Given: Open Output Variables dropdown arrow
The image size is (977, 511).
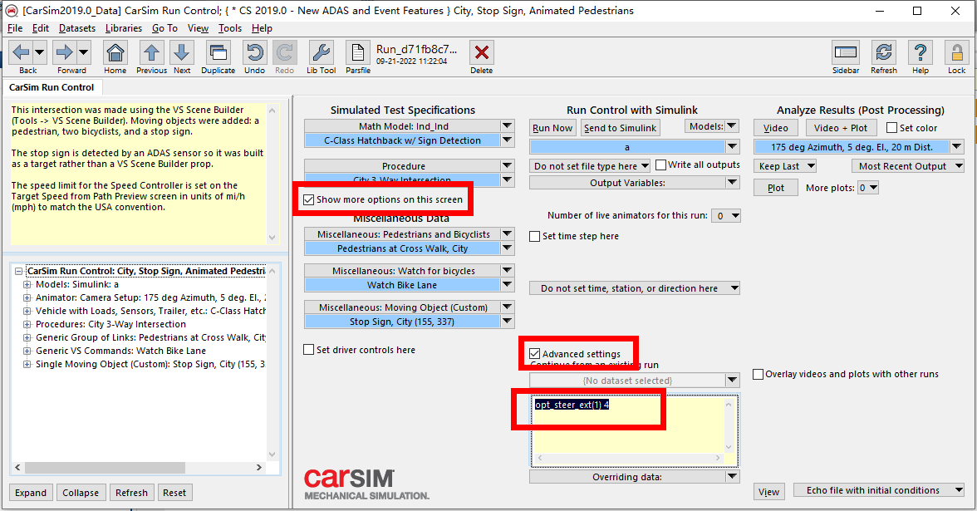Looking at the screenshot, I should click(x=732, y=183).
